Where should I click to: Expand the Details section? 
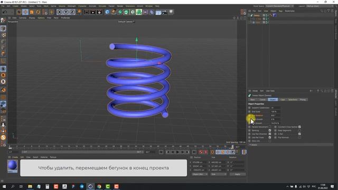(x=253, y=145)
